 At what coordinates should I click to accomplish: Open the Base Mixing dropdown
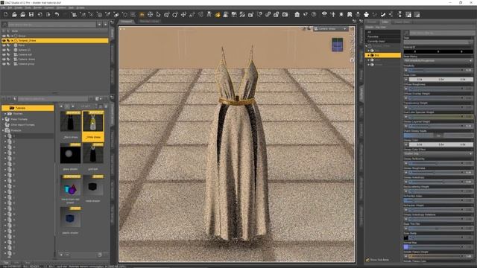[438, 60]
